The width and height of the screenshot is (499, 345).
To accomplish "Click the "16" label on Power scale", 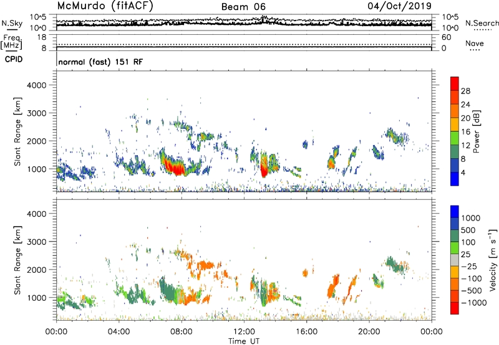I will (x=465, y=132).
